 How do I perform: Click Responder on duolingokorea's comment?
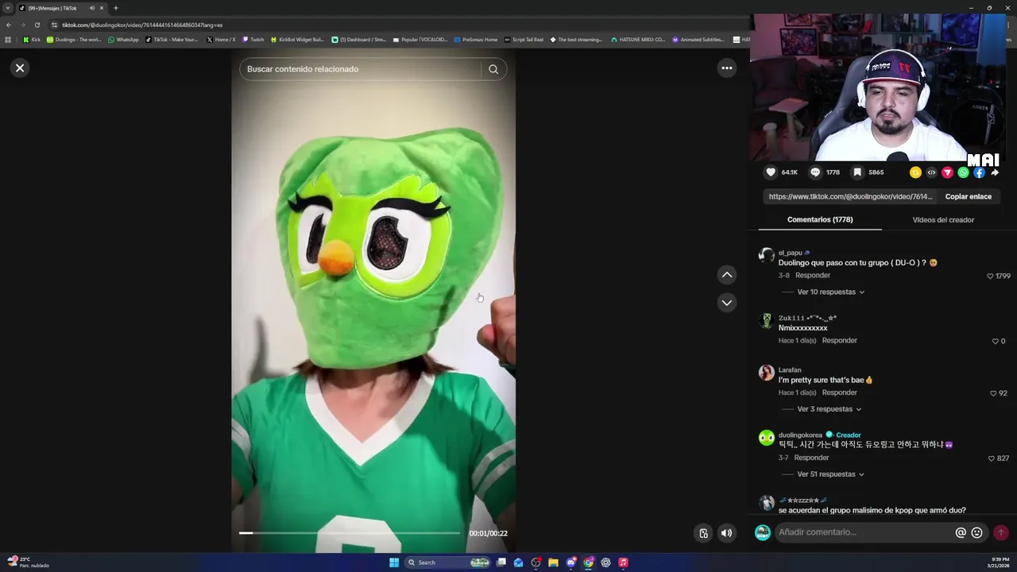click(811, 458)
